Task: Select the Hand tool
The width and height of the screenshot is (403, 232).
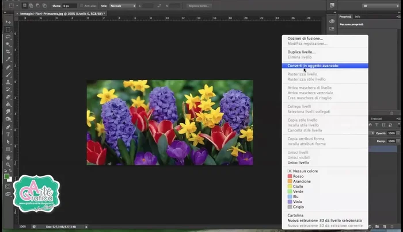Action: click(8, 157)
